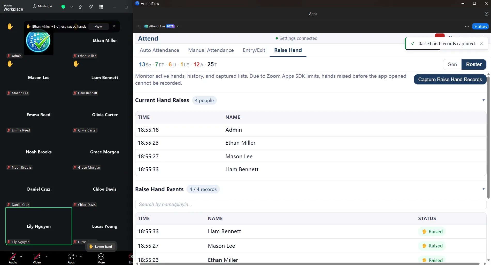This screenshot has width=491, height=265.
Task: Click the Meeting 4 info icon
Action: 35,6
